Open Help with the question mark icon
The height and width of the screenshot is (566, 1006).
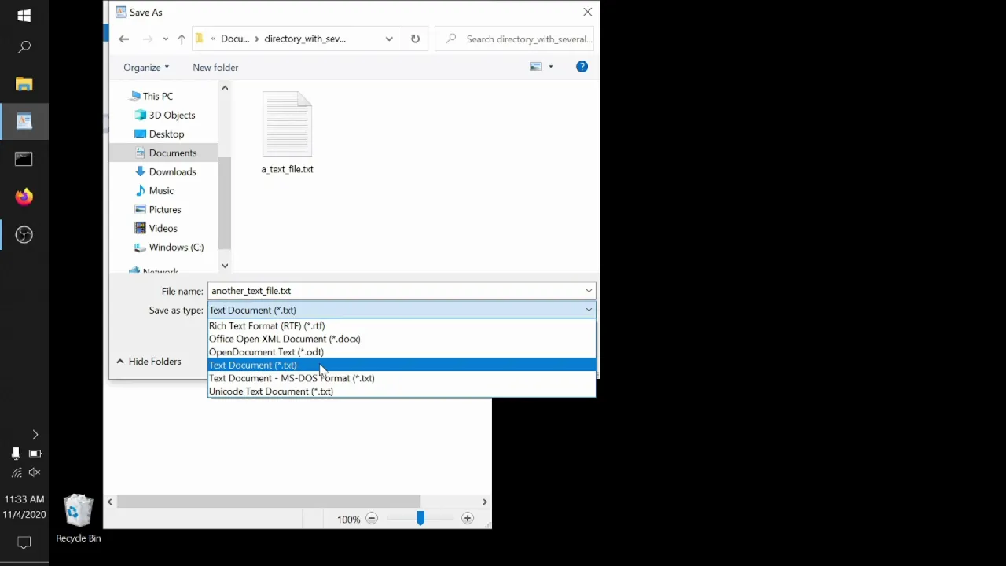[x=582, y=67]
